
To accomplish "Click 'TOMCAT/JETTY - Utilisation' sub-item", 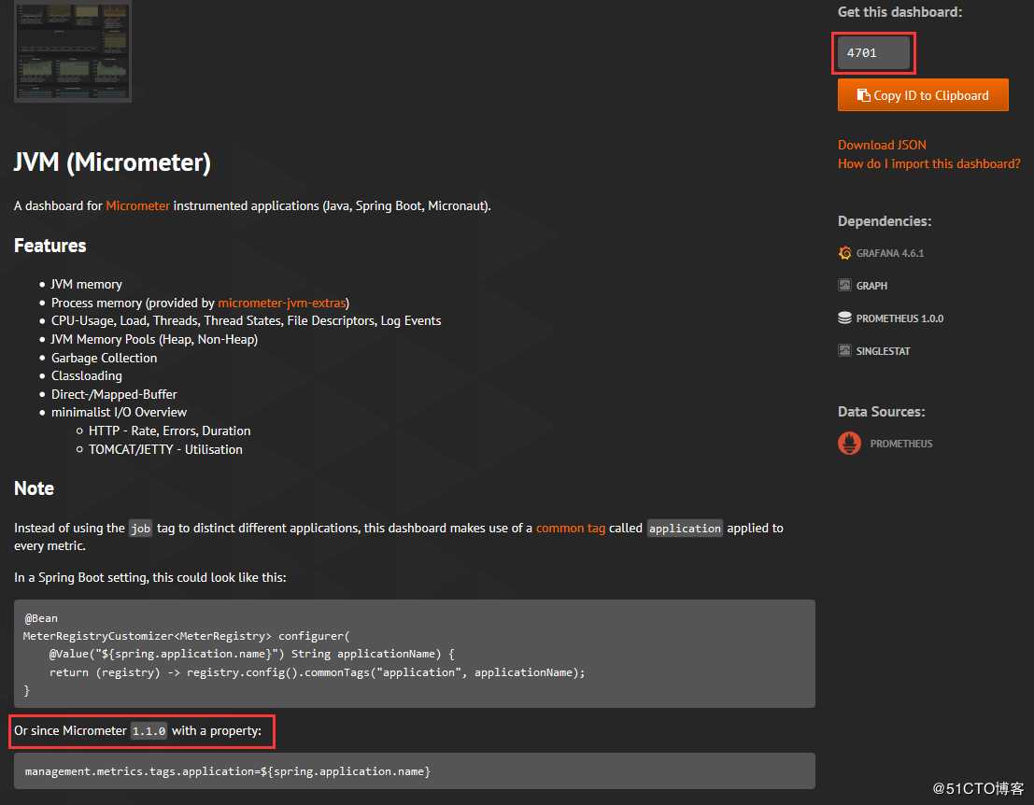I will (x=165, y=449).
